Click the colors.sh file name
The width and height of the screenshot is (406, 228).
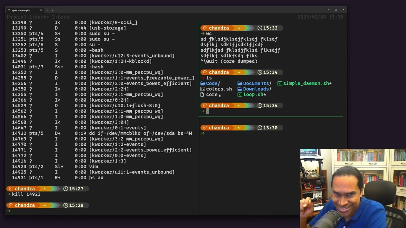point(219,89)
